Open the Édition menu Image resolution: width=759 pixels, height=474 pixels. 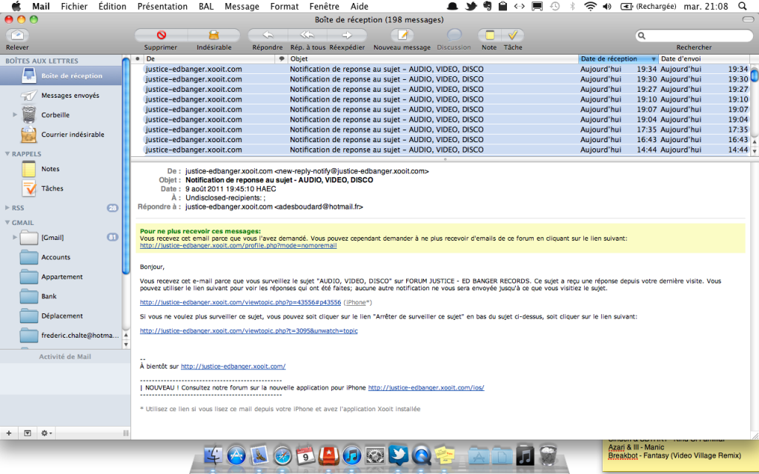(x=112, y=6)
